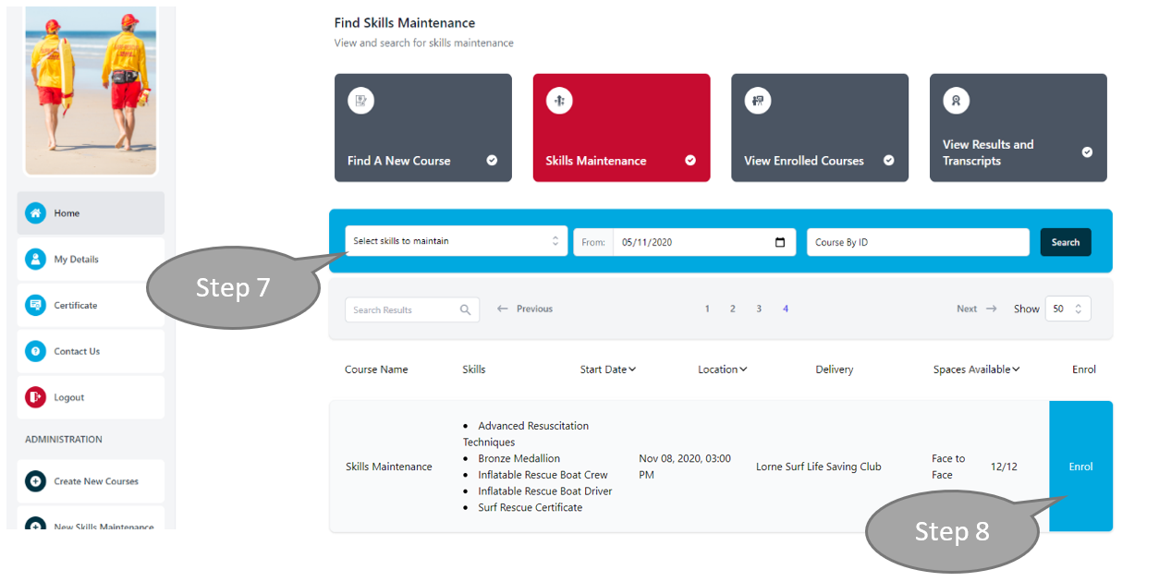
Task: Sort by Start Date column arrow
Action: pos(632,370)
